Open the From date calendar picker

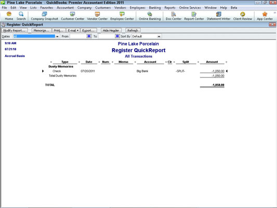click(x=89, y=36)
